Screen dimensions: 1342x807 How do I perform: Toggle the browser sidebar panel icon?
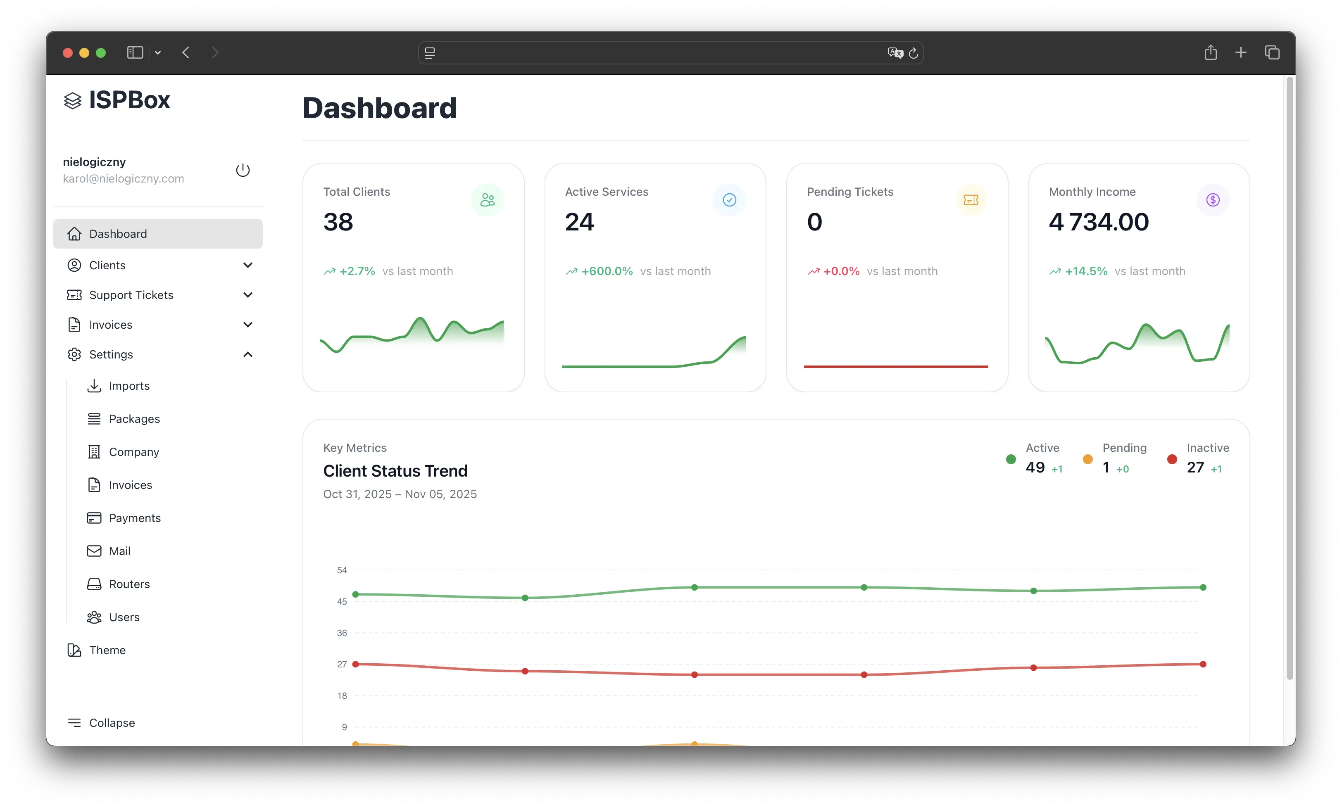point(134,52)
